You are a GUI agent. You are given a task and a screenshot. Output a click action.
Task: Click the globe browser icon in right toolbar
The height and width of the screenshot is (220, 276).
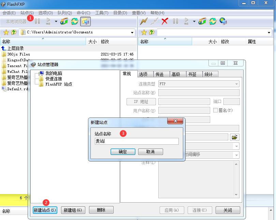[223, 21]
